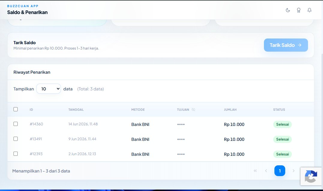Click masked destination in row #14360

[181, 124]
